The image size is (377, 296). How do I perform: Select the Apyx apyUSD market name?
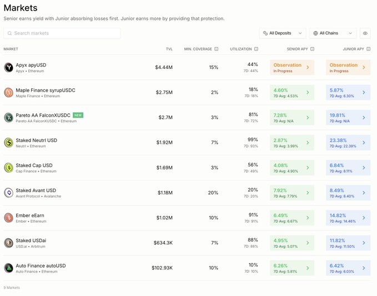(x=31, y=65)
